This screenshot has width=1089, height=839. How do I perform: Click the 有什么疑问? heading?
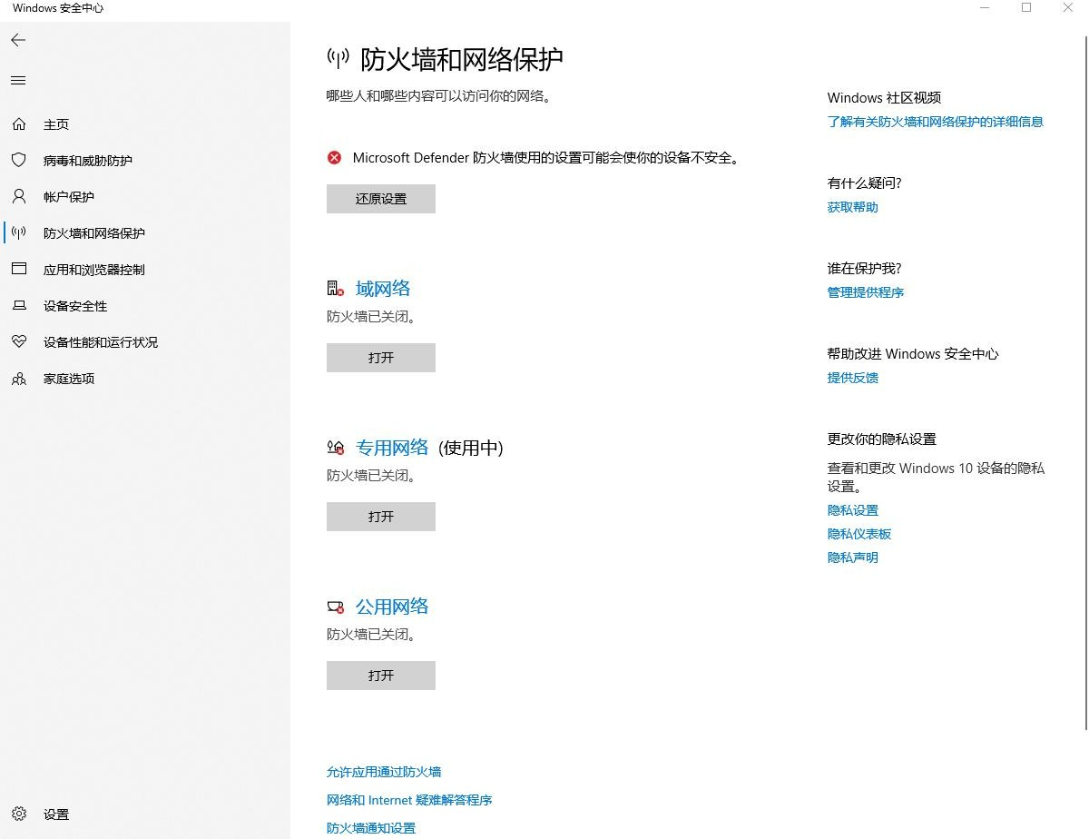pos(865,183)
